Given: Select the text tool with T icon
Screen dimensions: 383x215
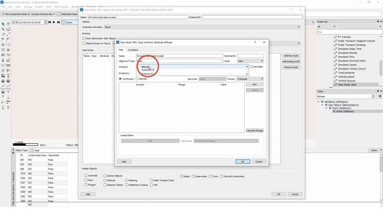Looking at the screenshot, I should click(x=8, y=76).
